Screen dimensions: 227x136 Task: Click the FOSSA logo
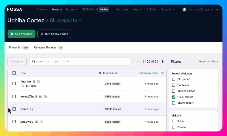pos(15,9)
